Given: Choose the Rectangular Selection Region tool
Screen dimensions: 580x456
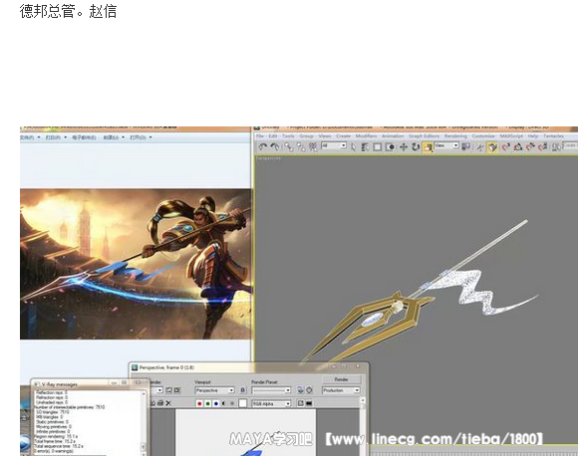Looking at the screenshot, I should point(378,147).
